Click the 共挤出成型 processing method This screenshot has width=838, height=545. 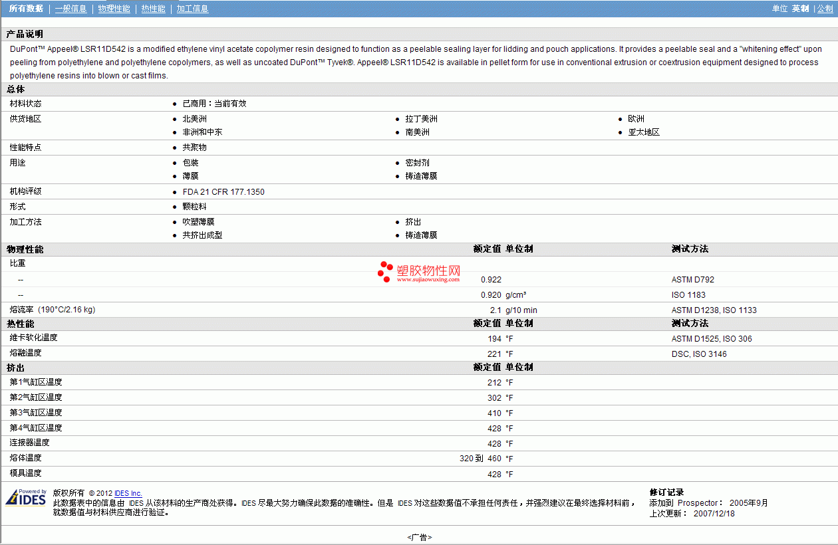click(202, 235)
